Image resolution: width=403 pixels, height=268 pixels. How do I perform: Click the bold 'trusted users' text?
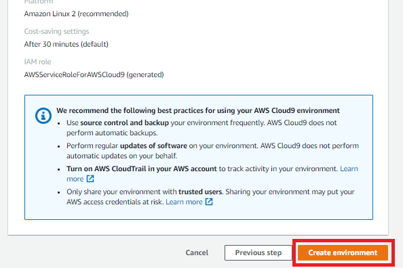[x=200, y=192]
